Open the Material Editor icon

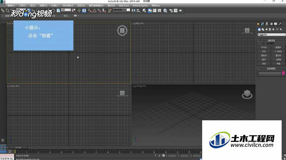165,10
